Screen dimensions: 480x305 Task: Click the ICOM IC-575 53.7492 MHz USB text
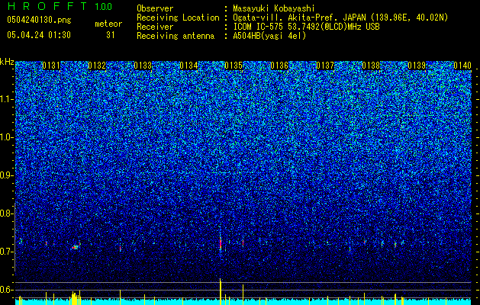pos(306,27)
